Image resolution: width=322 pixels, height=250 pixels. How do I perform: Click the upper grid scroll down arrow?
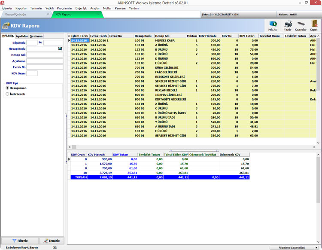318,143
